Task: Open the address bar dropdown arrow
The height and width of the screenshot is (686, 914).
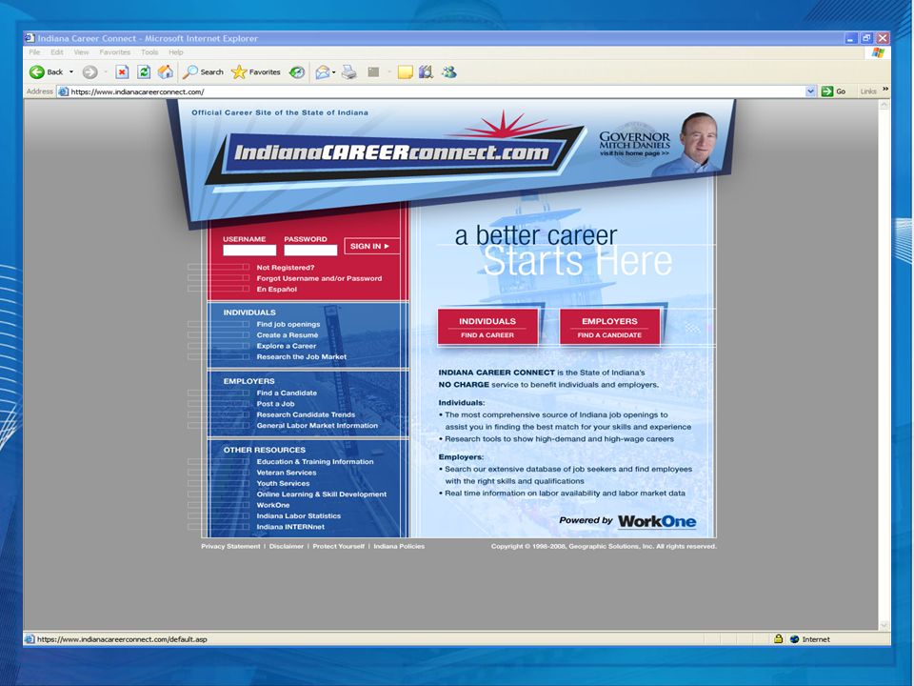Action: coord(810,91)
